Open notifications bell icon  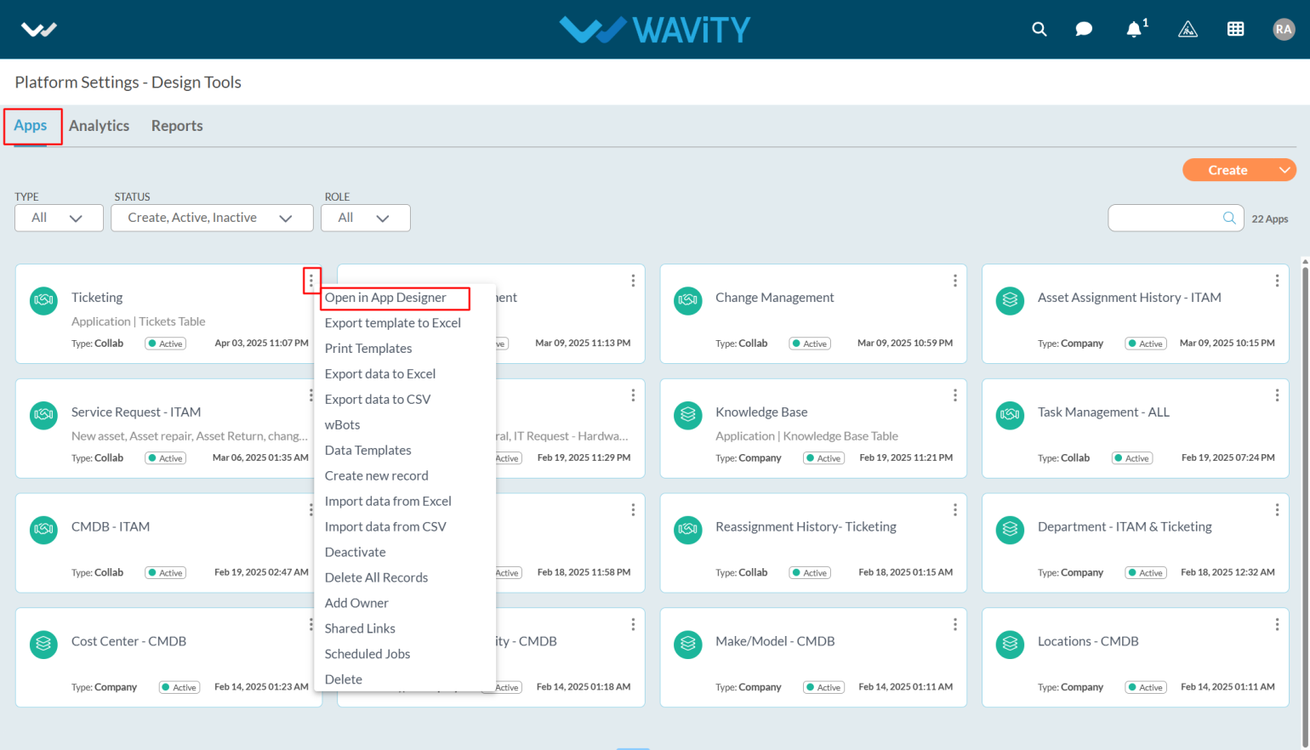tap(1134, 30)
